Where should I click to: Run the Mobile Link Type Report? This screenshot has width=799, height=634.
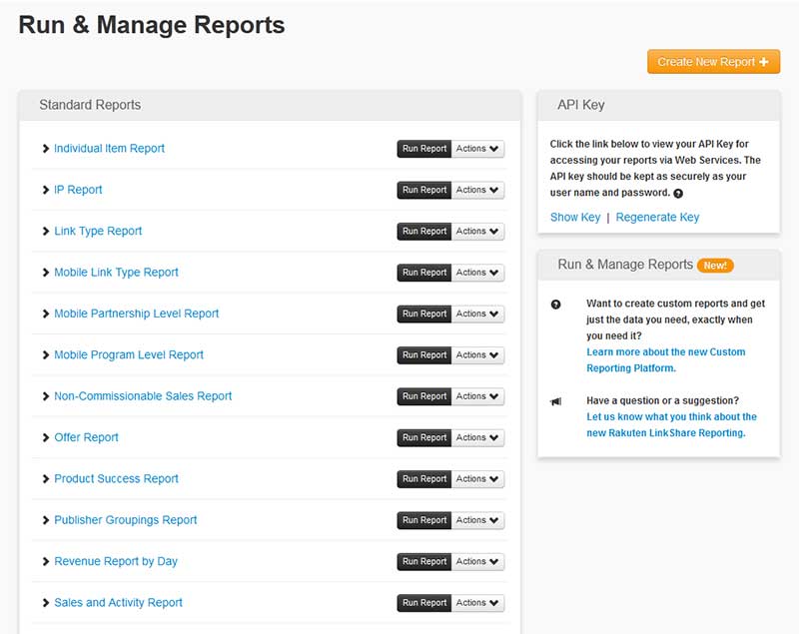(424, 273)
